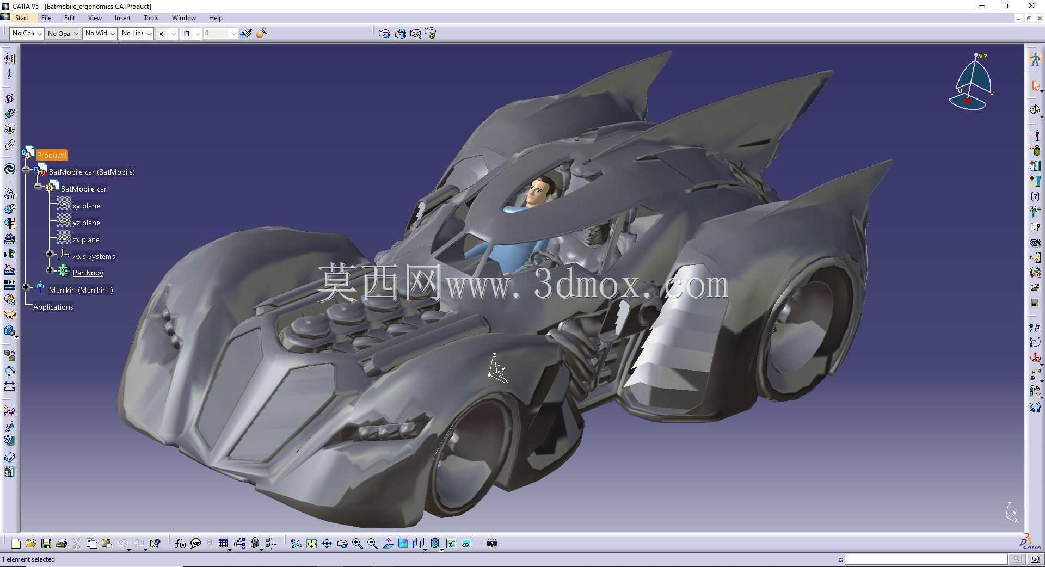The image size is (1045, 567).
Task: Select the xy plane in the tree
Action: (x=86, y=206)
